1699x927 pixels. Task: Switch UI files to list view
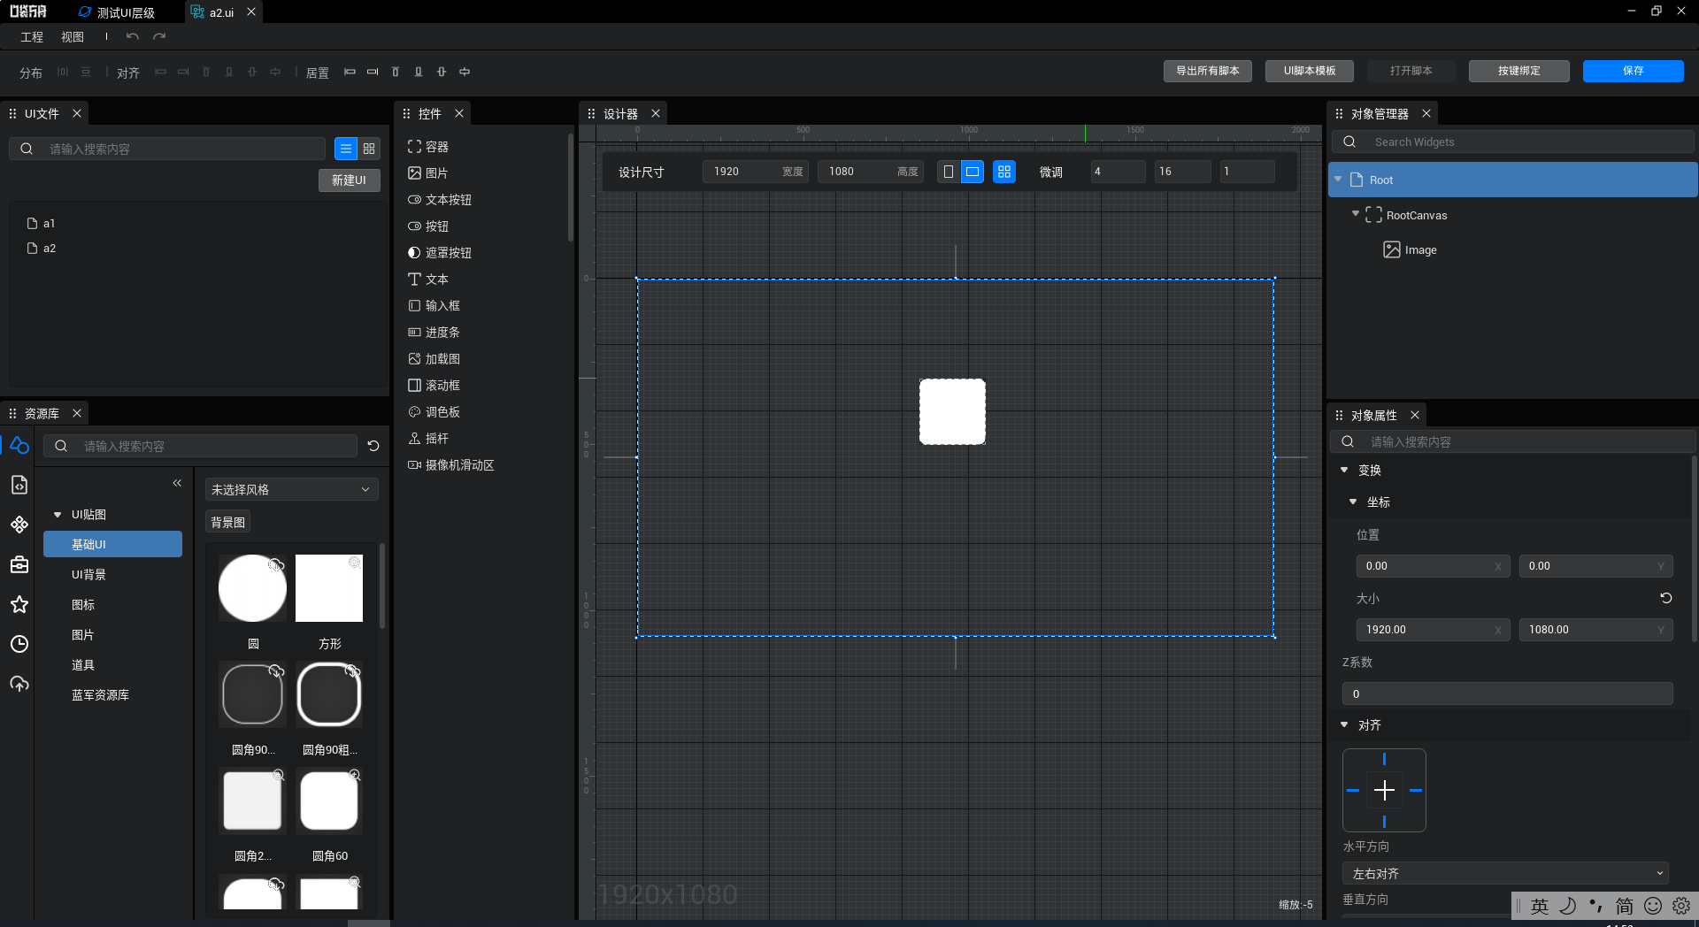tap(346, 149)
